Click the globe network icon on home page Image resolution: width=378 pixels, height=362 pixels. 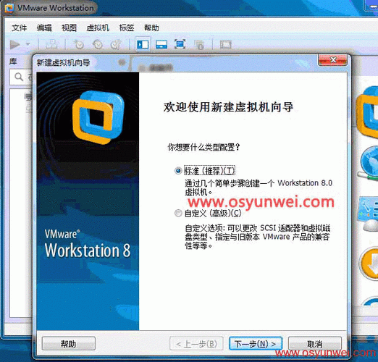point(369,164)
